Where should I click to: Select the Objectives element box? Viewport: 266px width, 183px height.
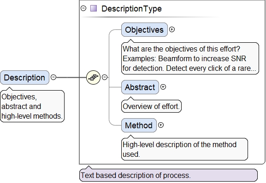144,29
